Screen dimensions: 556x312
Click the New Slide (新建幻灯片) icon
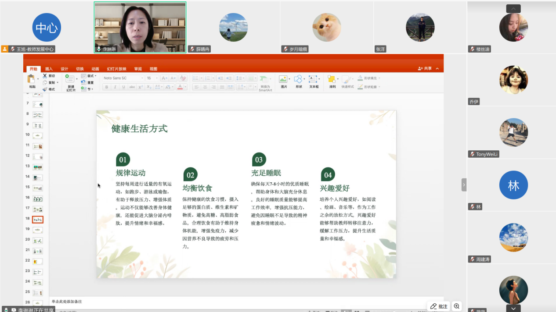(70, 79)
